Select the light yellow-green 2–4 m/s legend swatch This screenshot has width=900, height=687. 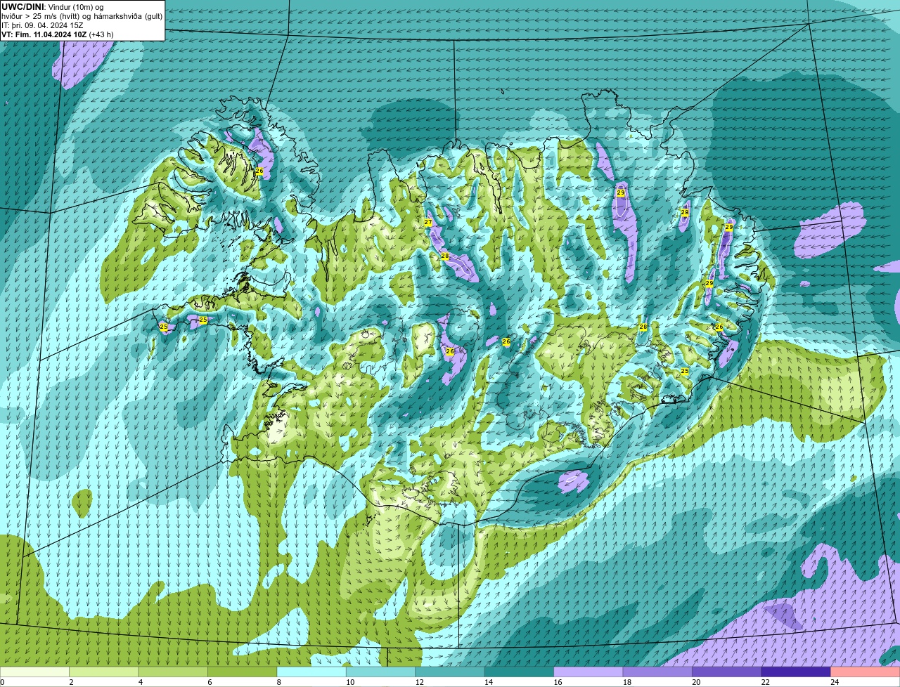click(x=105, y=672)
